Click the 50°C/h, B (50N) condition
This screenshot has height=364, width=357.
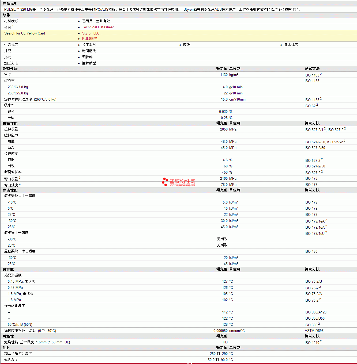[20, 324]
